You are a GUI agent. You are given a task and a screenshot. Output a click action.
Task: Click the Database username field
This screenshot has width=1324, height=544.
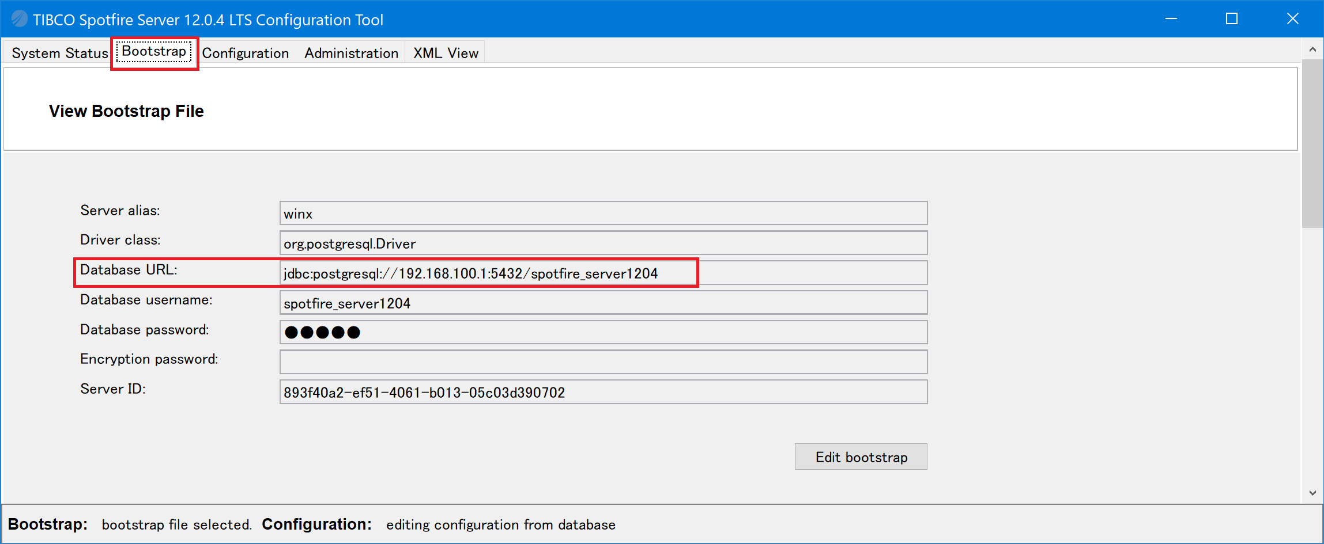[603, 303]
